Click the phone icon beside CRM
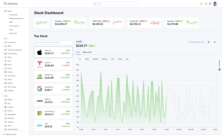222x138 pixels. pos(6,46)
